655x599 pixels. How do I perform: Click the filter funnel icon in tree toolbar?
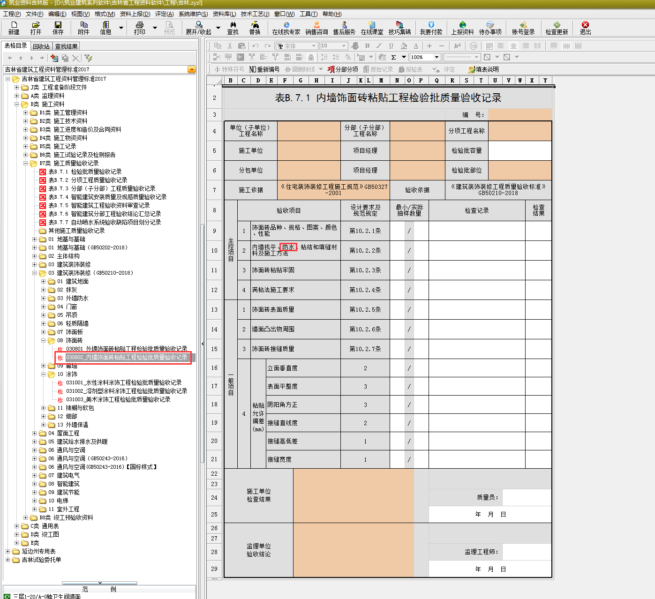coord(88,58)
